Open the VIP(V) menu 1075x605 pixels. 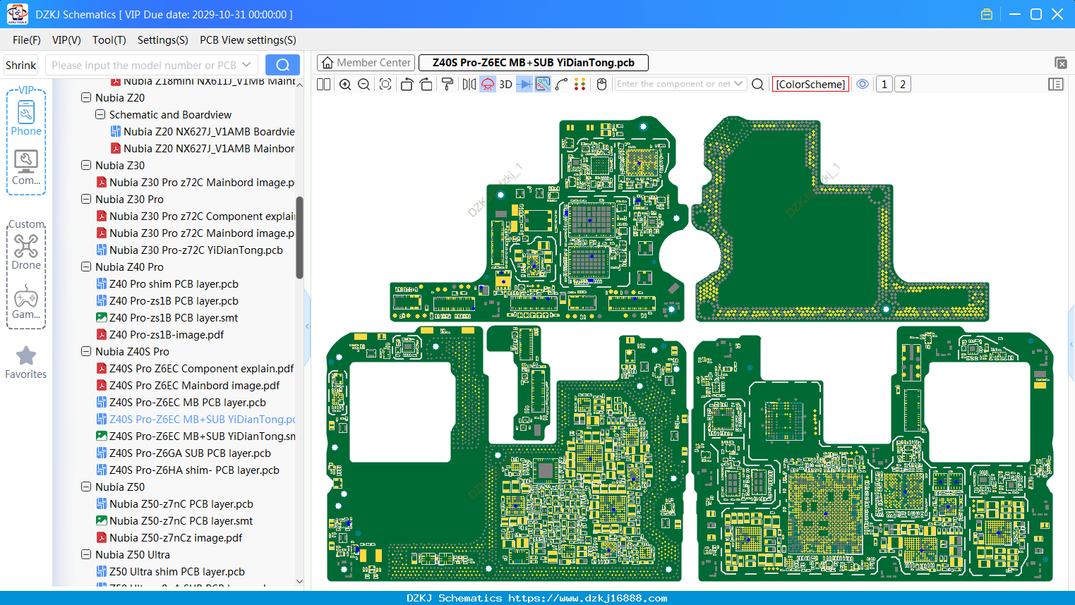coord(66,40)
